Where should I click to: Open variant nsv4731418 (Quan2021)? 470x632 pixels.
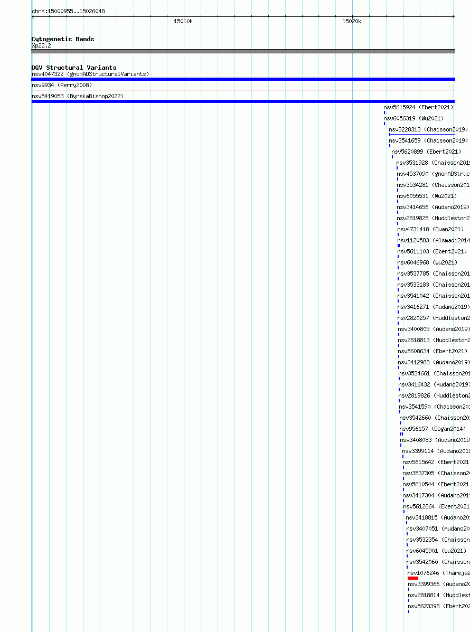(x=430, y=229)
